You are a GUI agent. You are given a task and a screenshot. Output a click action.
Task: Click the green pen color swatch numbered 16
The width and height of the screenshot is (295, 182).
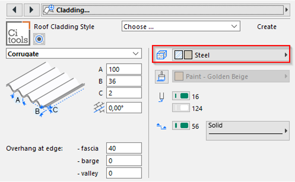(x=181, y=96)
